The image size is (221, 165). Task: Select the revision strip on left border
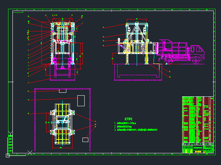pyautogui.click(x=10, y=144)
